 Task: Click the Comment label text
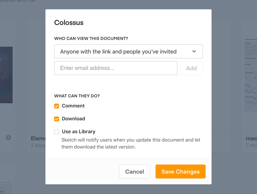(73, 106)
